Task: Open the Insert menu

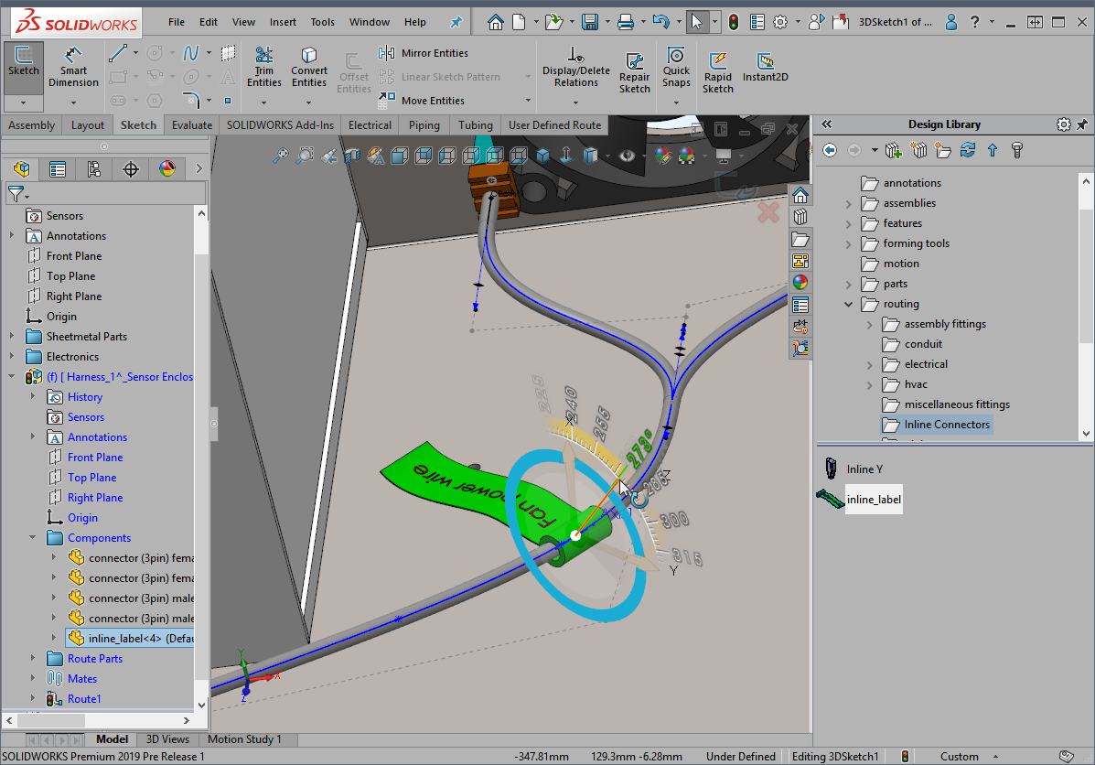Action: coord(283,22)
